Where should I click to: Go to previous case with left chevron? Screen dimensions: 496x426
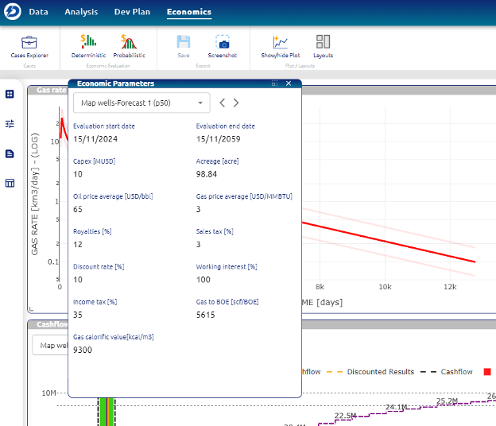pos(223,103)
